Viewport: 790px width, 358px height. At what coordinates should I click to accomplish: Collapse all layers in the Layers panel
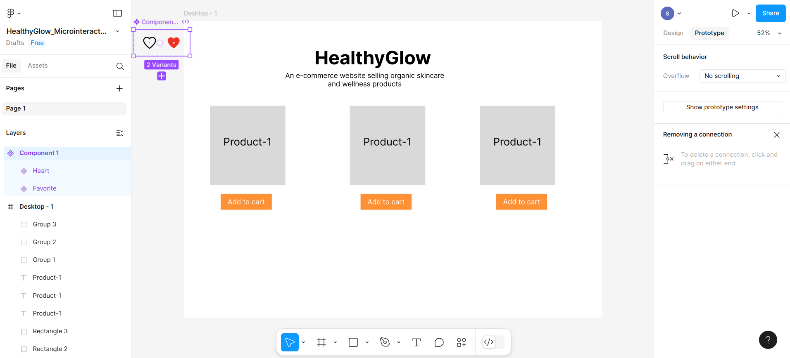click(x=120, y=133)
